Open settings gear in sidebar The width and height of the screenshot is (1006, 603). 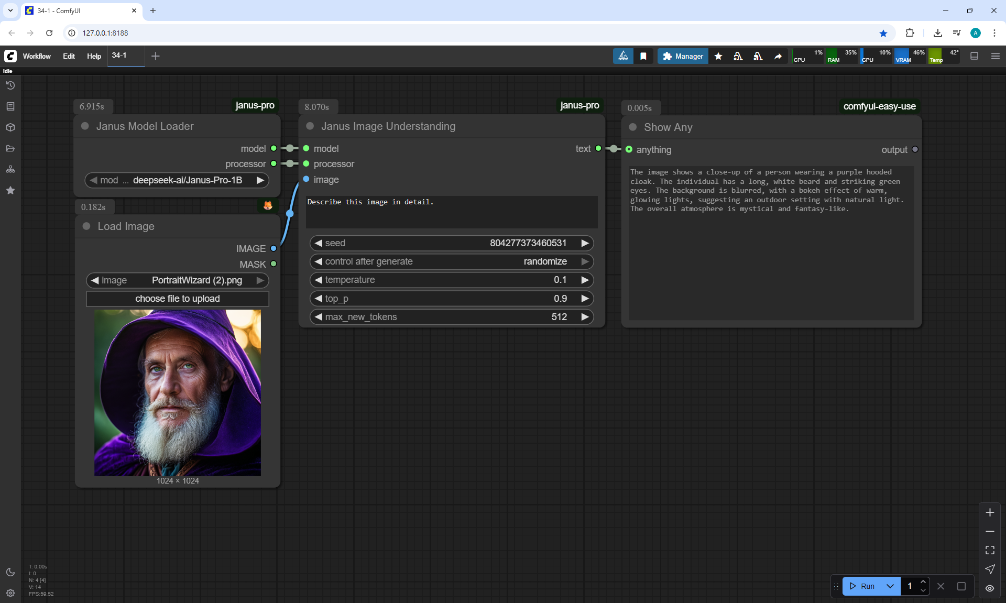pos(10,593)
